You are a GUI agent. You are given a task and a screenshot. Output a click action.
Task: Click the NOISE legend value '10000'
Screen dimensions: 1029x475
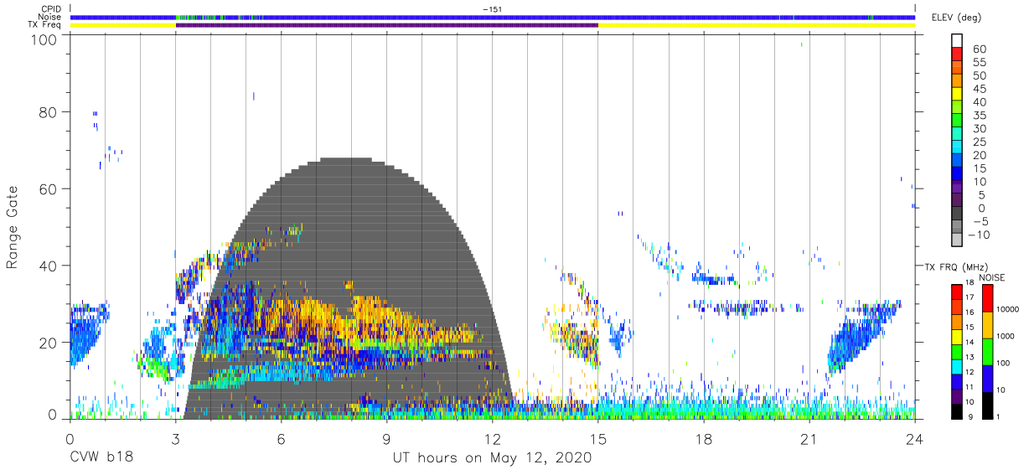1007,309
